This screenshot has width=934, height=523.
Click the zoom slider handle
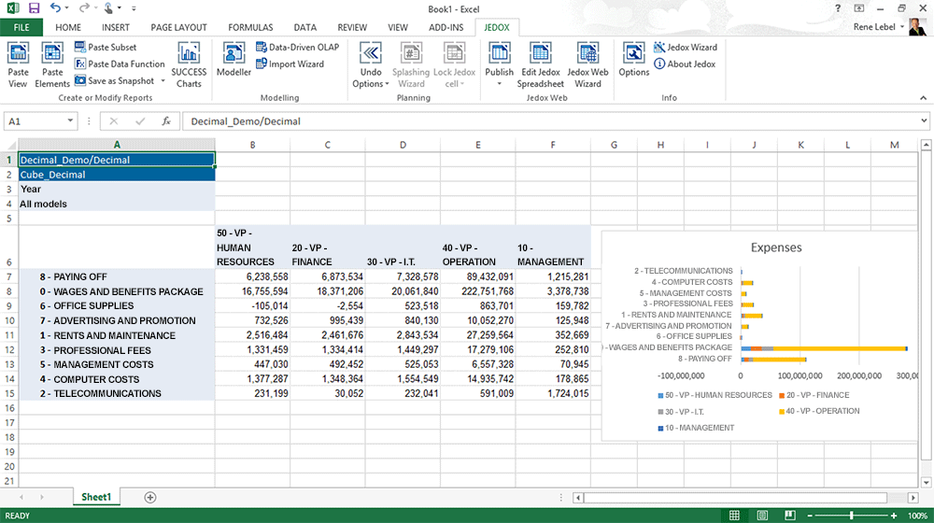coord(852,516)
